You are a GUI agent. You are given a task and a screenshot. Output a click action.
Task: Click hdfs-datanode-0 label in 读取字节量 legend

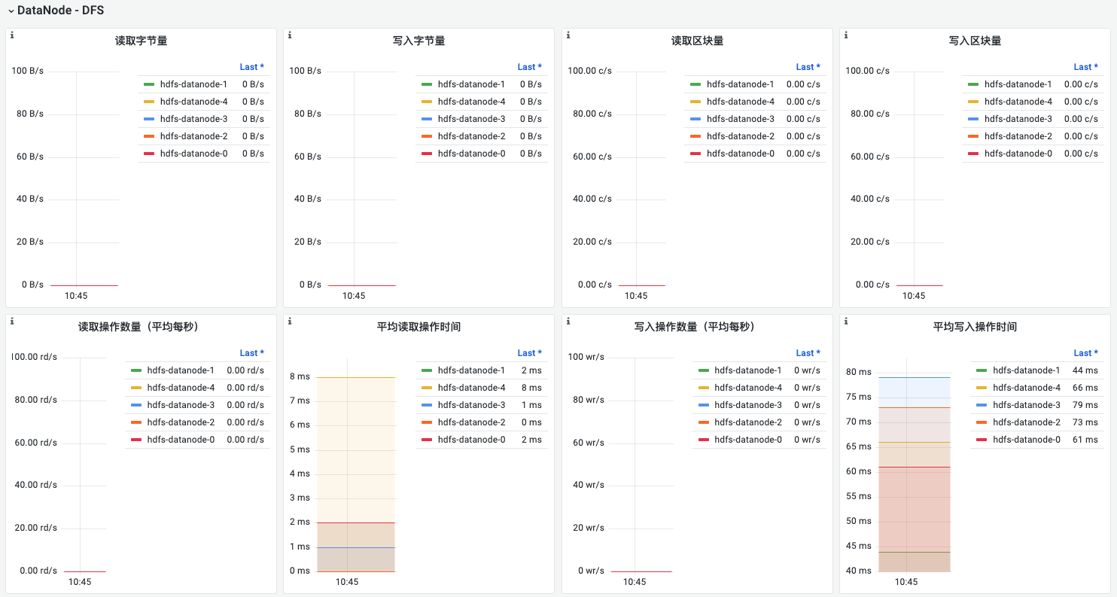coord(193,154)
